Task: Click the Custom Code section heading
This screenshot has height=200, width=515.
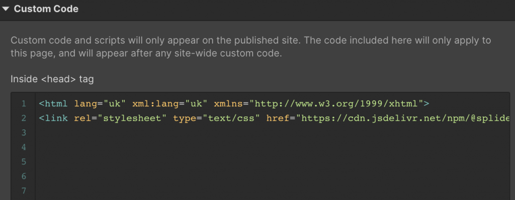Action: coord(46,9)
